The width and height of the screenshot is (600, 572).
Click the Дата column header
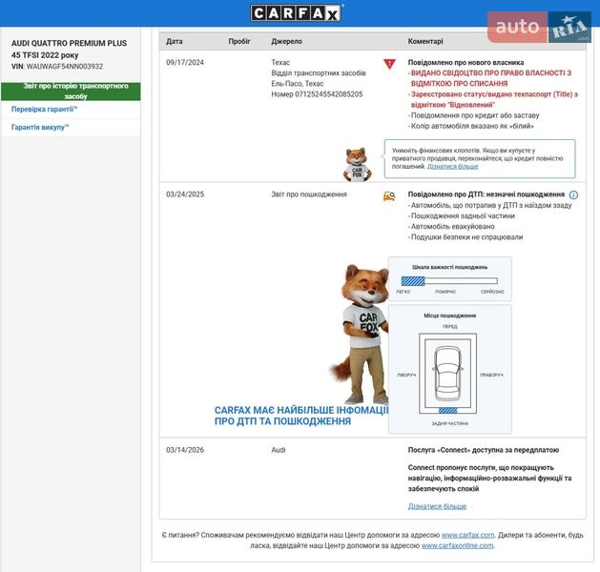(x=175, y=41)
